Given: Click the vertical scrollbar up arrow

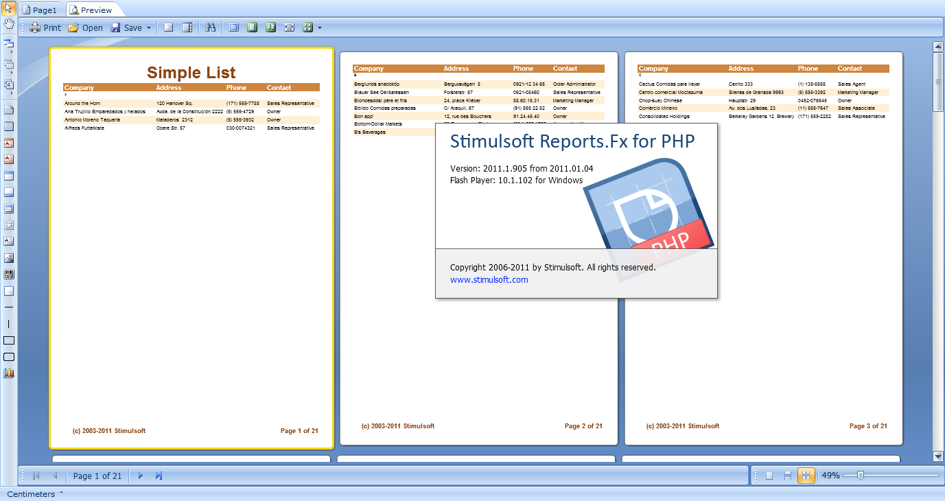Looking at the screenshot, I should [x=938, y=47].
